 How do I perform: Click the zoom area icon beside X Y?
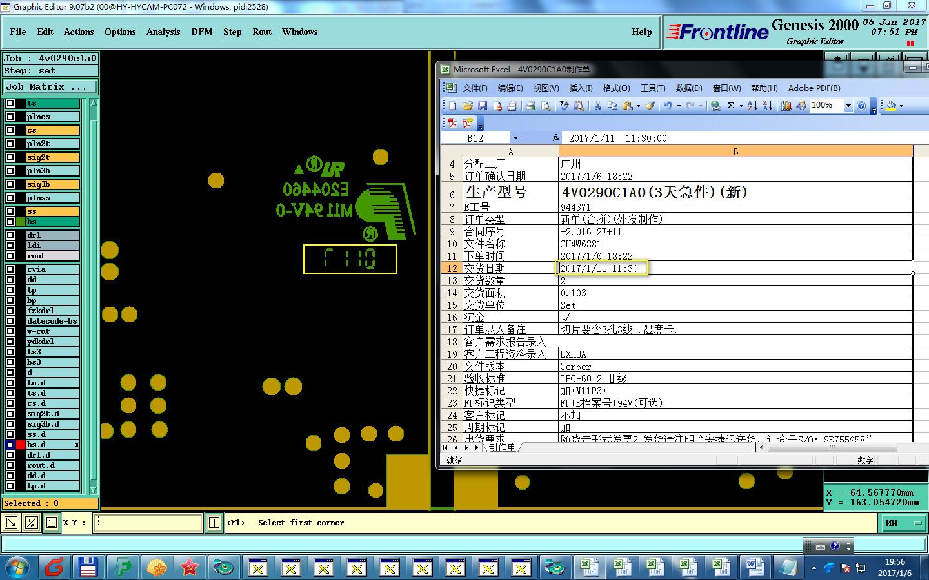click(x=11, y=523)
